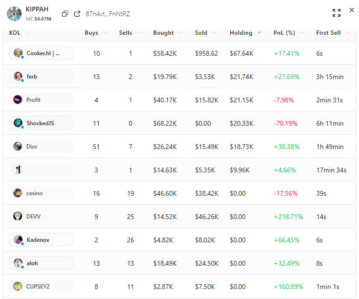This screenshot has width=359, height=299.
Task: Open ShockedJS KOL profile
Action: click(41, 123)
